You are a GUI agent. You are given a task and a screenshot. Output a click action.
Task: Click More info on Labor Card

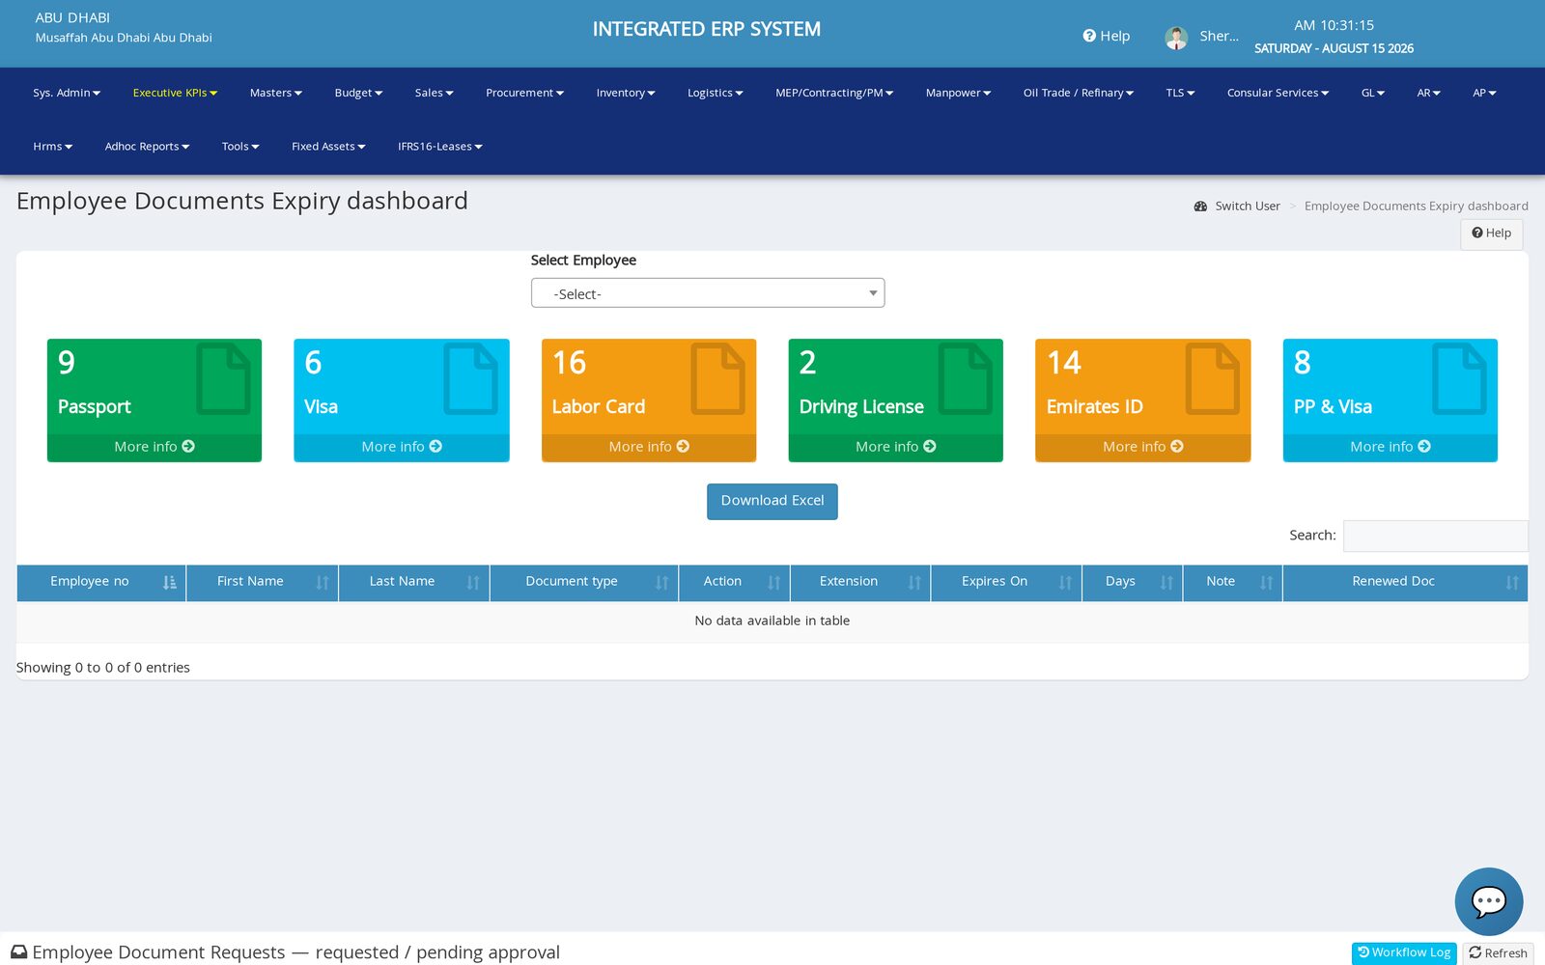[649, 447]
